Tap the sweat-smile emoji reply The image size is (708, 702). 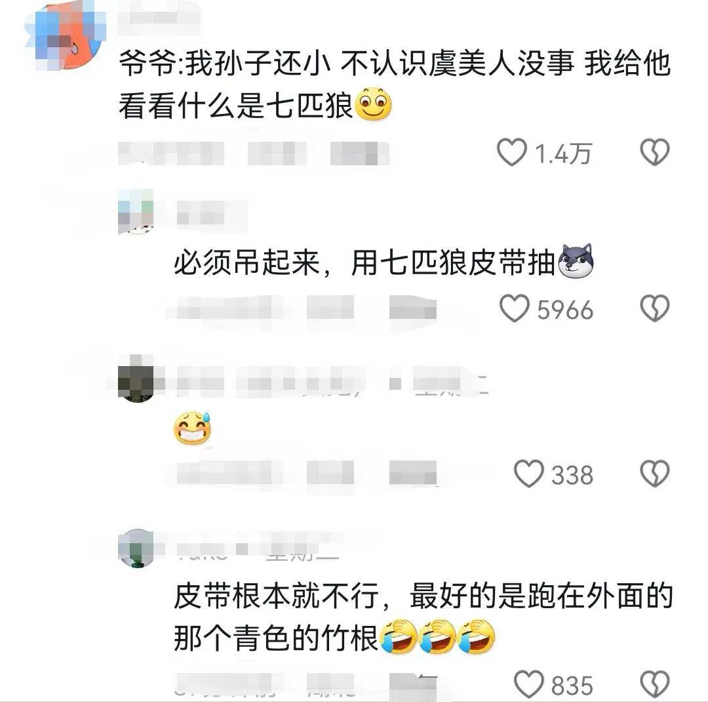click(x=192, y=428)
